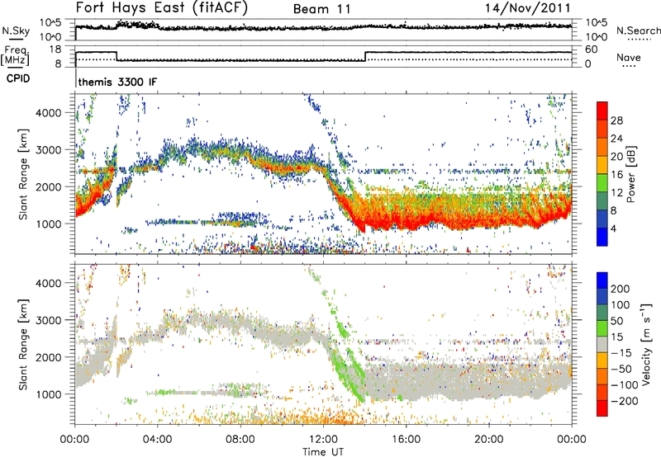Click the 'Beam 11' label

coord(321,9)
